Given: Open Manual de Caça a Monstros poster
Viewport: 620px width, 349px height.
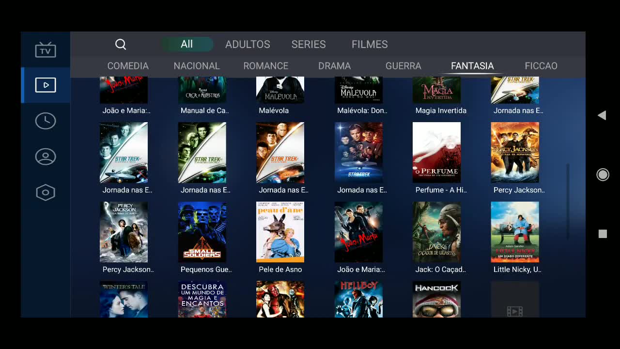Looking at the screenshot, I should (202, 90).
